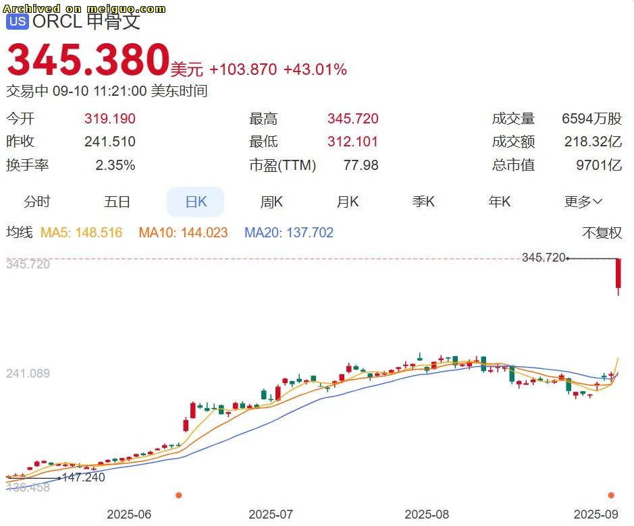This screenshot has width=634, height=526.
Task: Click the 最高 value 345.720
Action: tap(352, 119)
